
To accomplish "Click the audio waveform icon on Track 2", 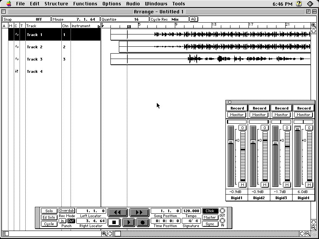I will click(17, 47).
